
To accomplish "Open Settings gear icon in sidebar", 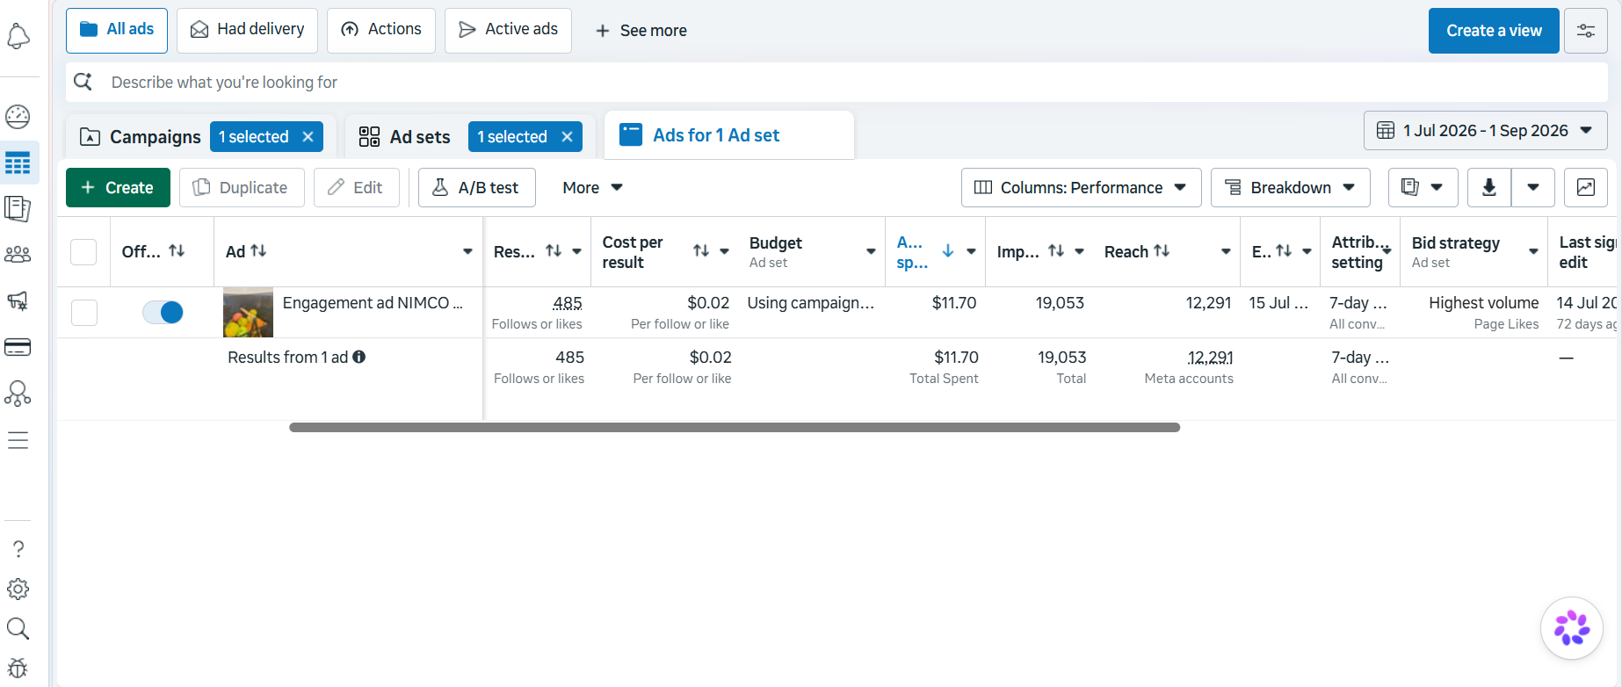I will coord(18,589).
